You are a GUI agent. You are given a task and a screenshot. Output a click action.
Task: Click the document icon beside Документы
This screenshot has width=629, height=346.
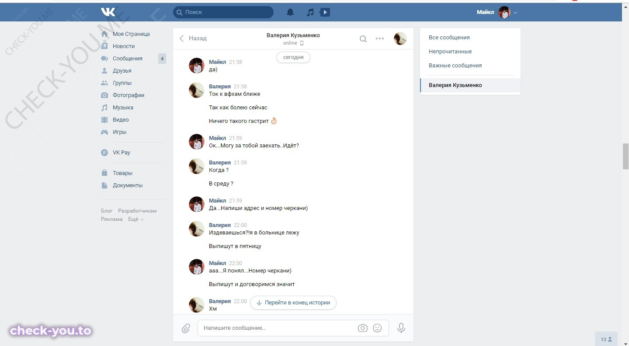[104, 185]
